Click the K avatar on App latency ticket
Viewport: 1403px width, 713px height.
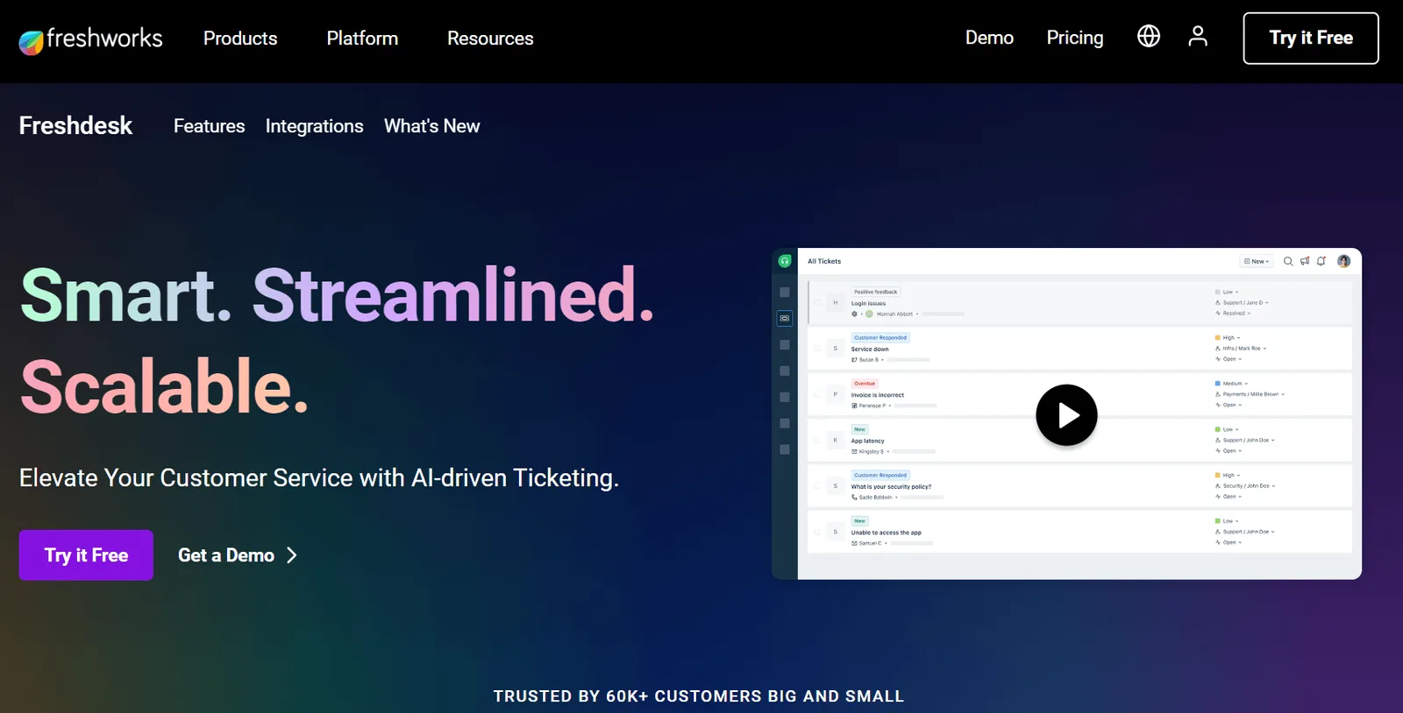coord(836,440)
